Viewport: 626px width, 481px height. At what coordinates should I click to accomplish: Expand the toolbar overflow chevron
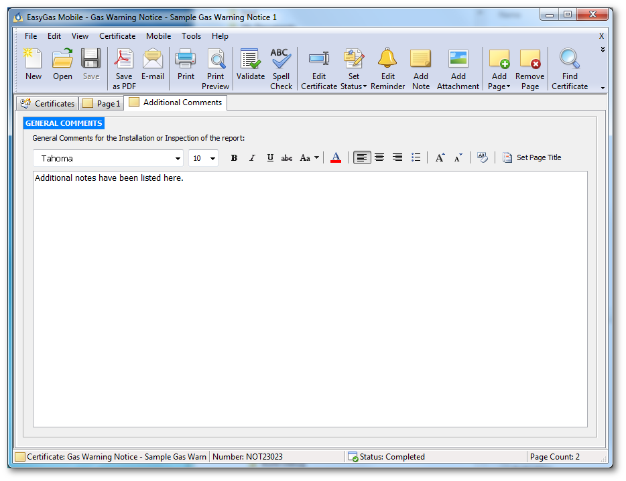click(603, 50)
